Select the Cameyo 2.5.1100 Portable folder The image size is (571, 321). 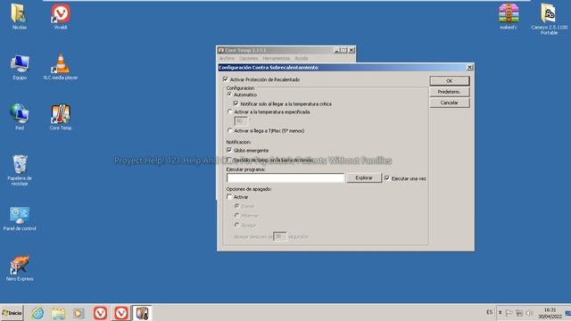point(549,19)
